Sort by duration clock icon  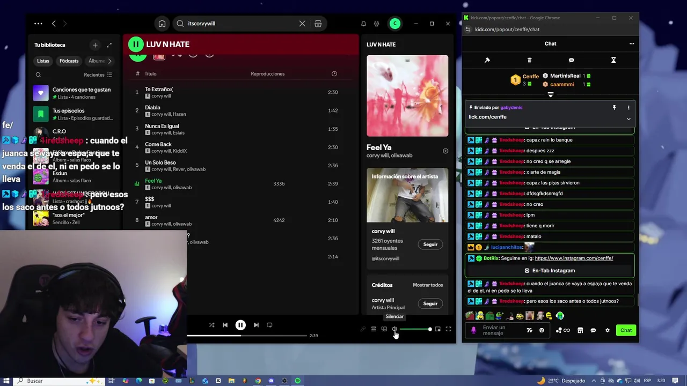pos(334,73)
